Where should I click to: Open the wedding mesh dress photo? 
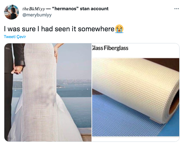[x=48, y=92]
